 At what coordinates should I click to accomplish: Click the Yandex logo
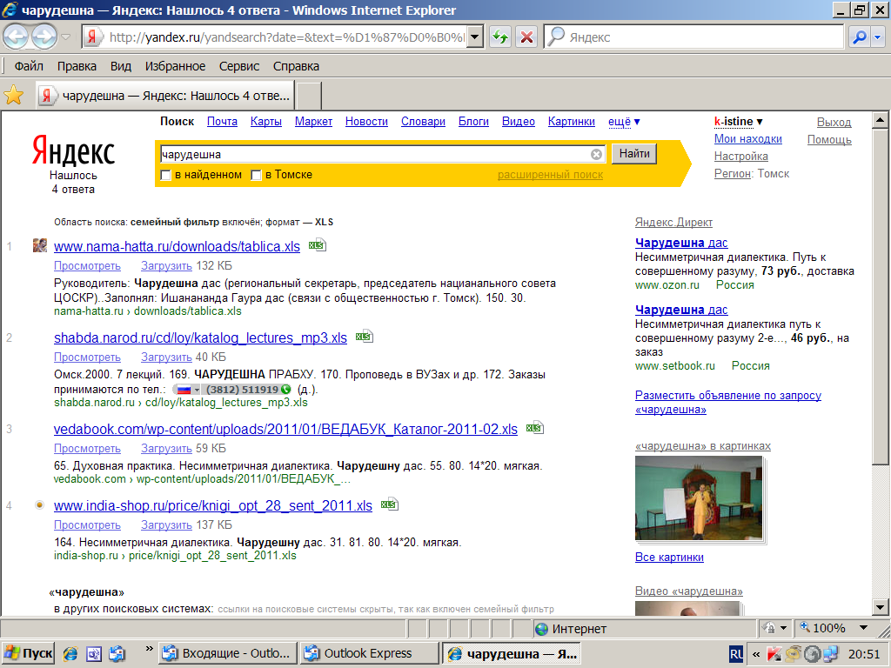coord(73,150)
